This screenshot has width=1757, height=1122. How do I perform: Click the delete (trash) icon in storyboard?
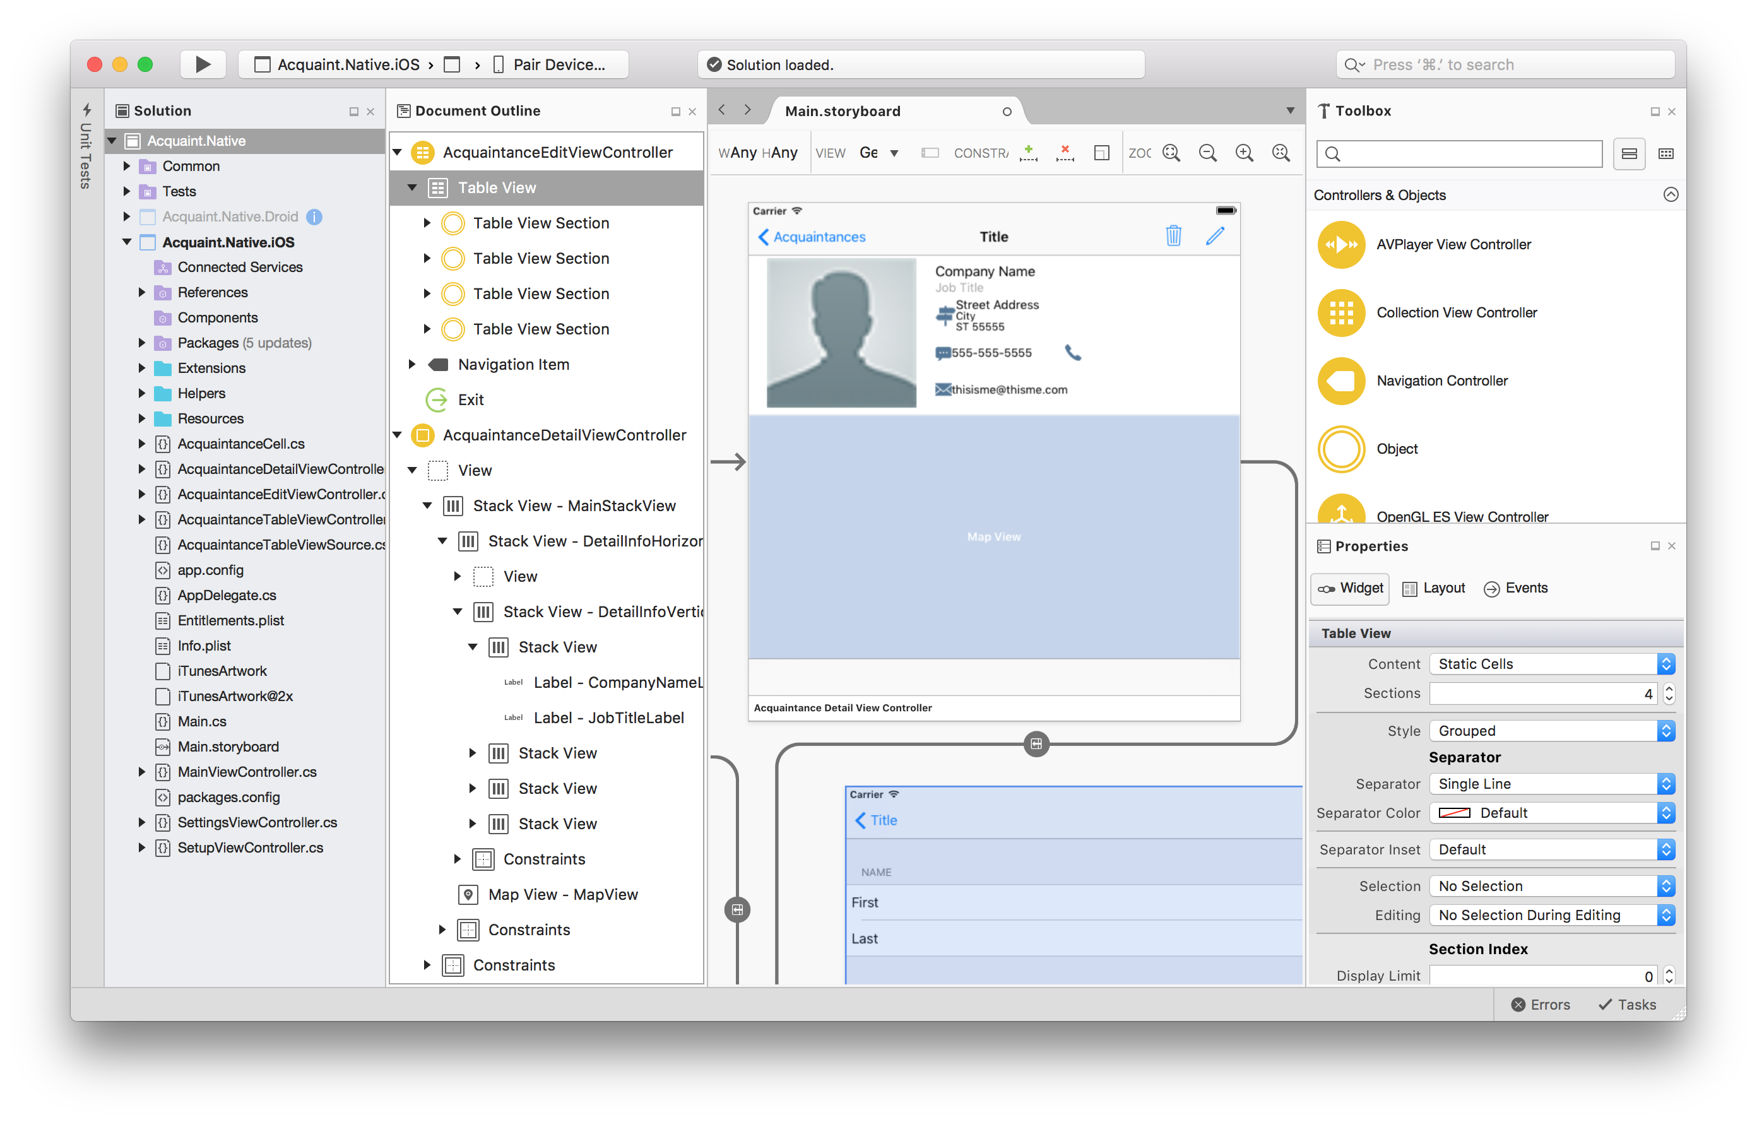coord(1173,235)
